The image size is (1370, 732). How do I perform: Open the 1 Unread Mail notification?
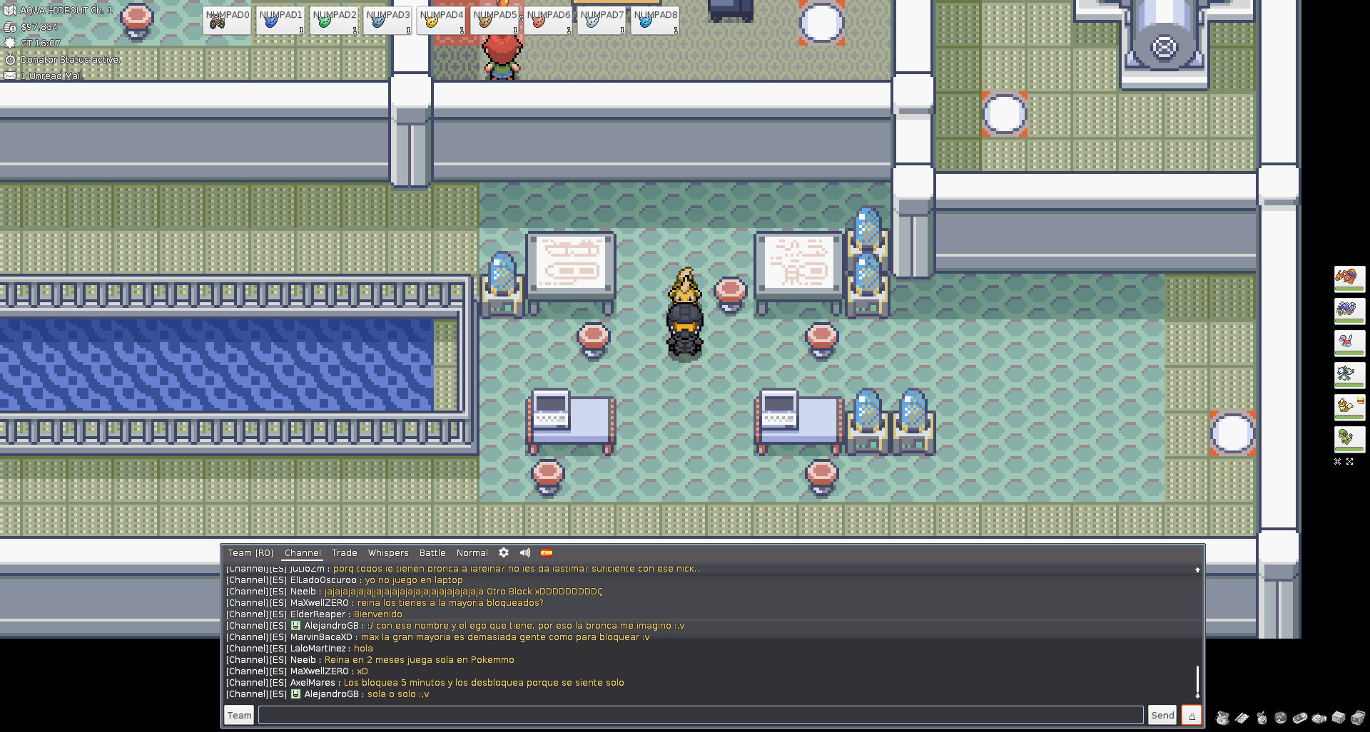(x=51, y=76)
